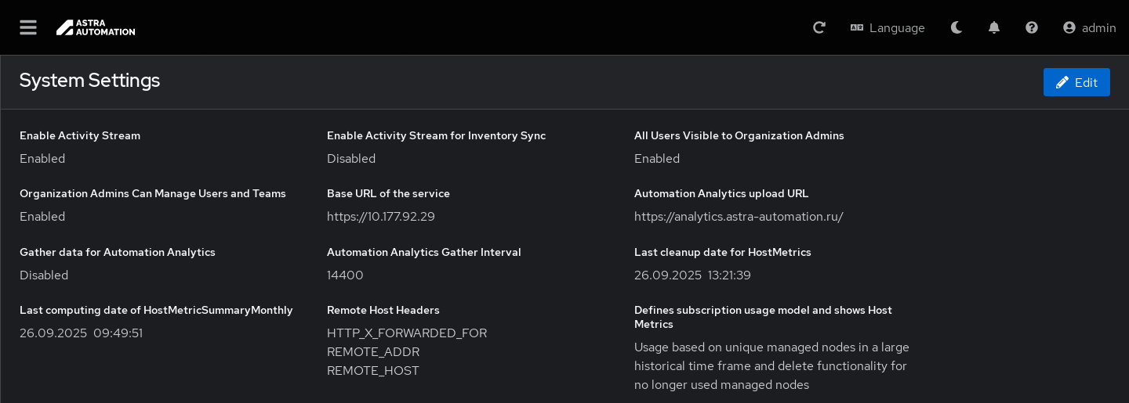Select the REMOTE_ADDR header entry
This screenshot has height=403, width=1129.
click(373, 352)
